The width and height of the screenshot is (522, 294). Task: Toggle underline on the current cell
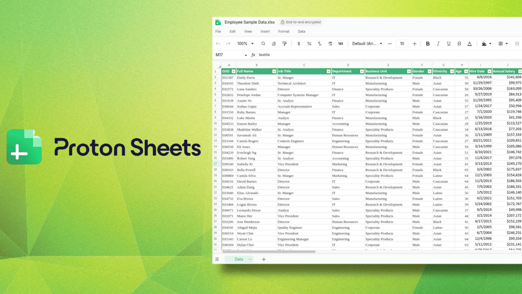[x=448, y=44]
